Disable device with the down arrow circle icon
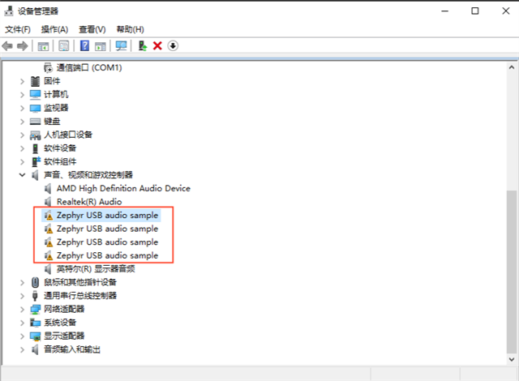 coord(173,45)
